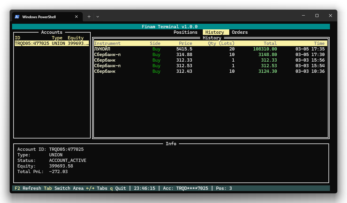The image size is (347, 203).
Task: Switch to the Positions tab
Action: tap(185, 32)
